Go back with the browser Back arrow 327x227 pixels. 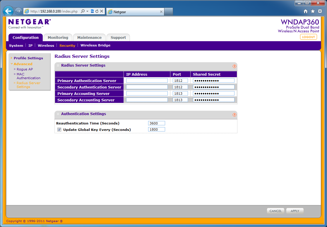click(x=8, y=11)
